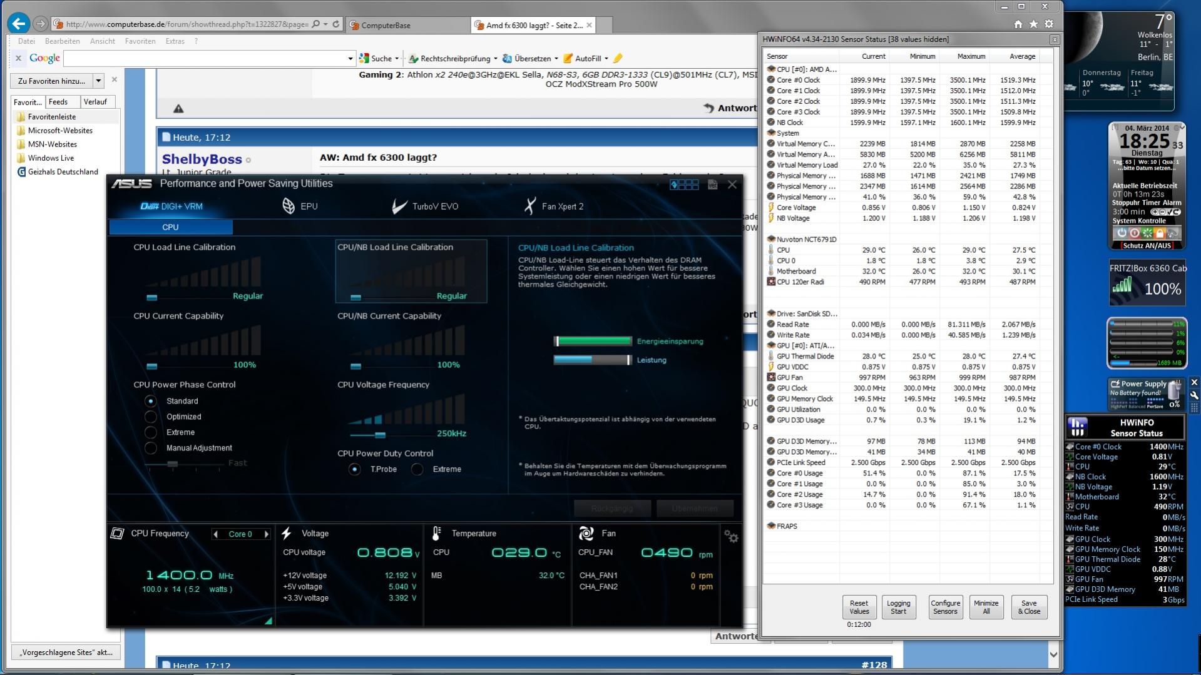This screenshot has width=1201, height=675.
Task: Open the IE tools gear menu
Action: (1049, 24)
